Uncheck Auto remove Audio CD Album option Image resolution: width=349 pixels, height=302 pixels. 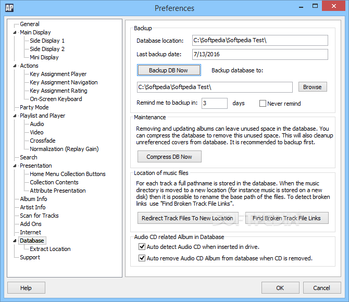142,258
